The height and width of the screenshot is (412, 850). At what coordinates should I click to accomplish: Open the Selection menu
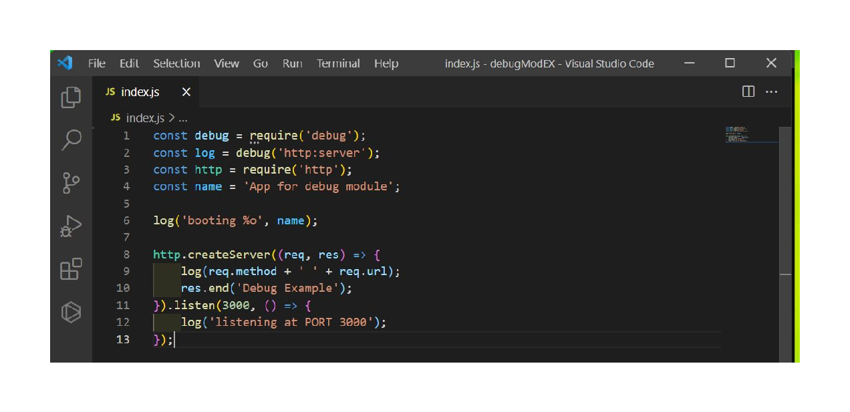176,63
